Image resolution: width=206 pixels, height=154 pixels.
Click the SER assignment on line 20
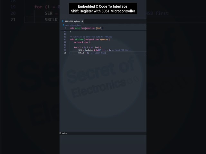[95, 50]
